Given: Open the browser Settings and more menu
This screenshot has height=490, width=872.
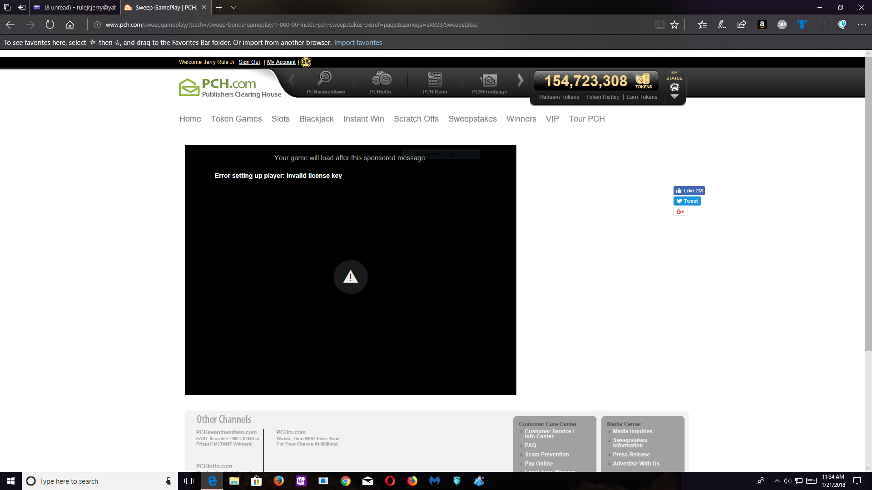Looking at the screenshot, I should 862,24.
